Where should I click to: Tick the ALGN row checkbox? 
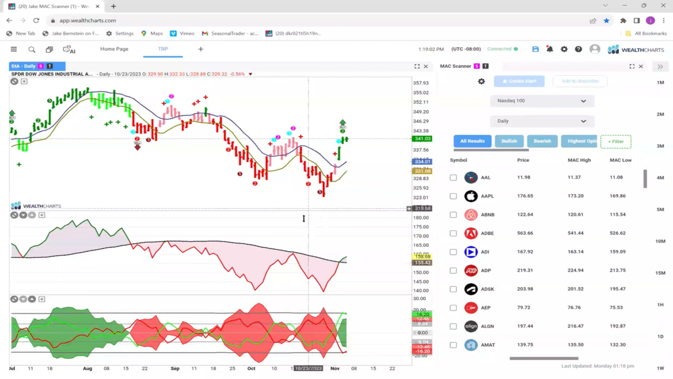coord(453,326)
